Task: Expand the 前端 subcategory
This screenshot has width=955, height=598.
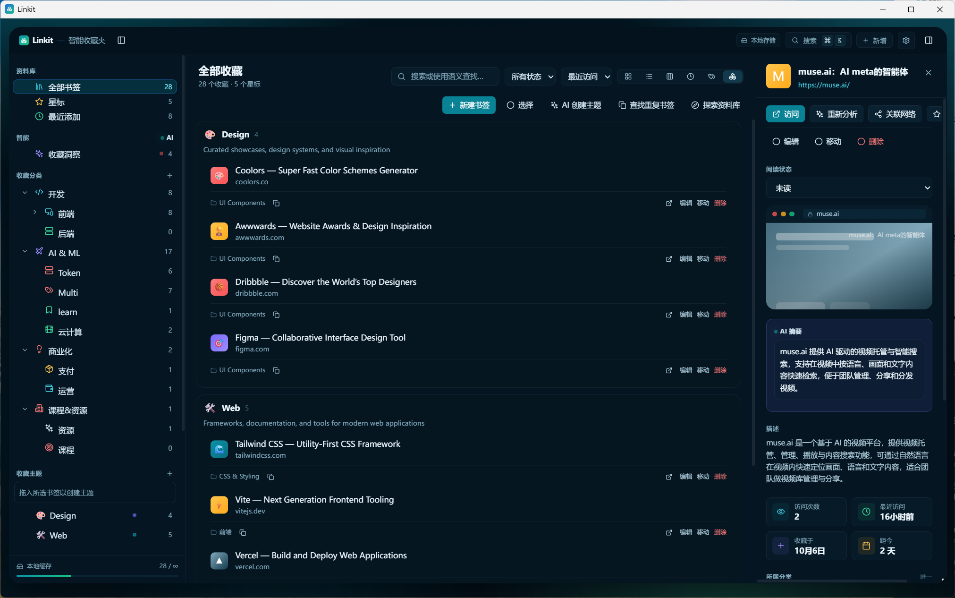Action: [x=35, y=213]
